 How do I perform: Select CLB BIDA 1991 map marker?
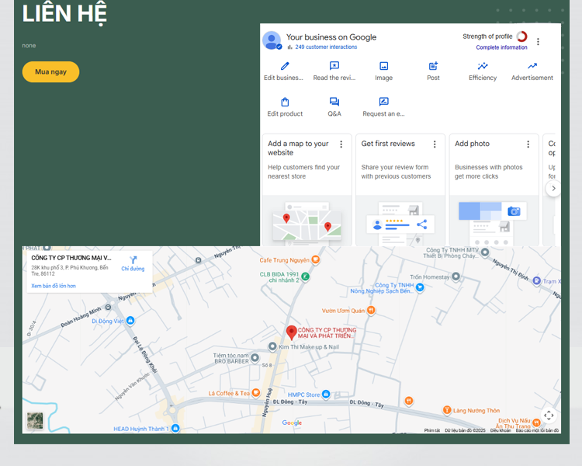click(x=305, y=276)
